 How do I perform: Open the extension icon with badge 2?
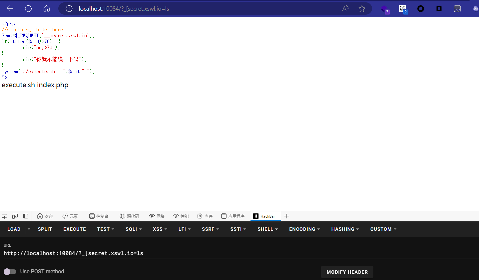pos(403,9)
